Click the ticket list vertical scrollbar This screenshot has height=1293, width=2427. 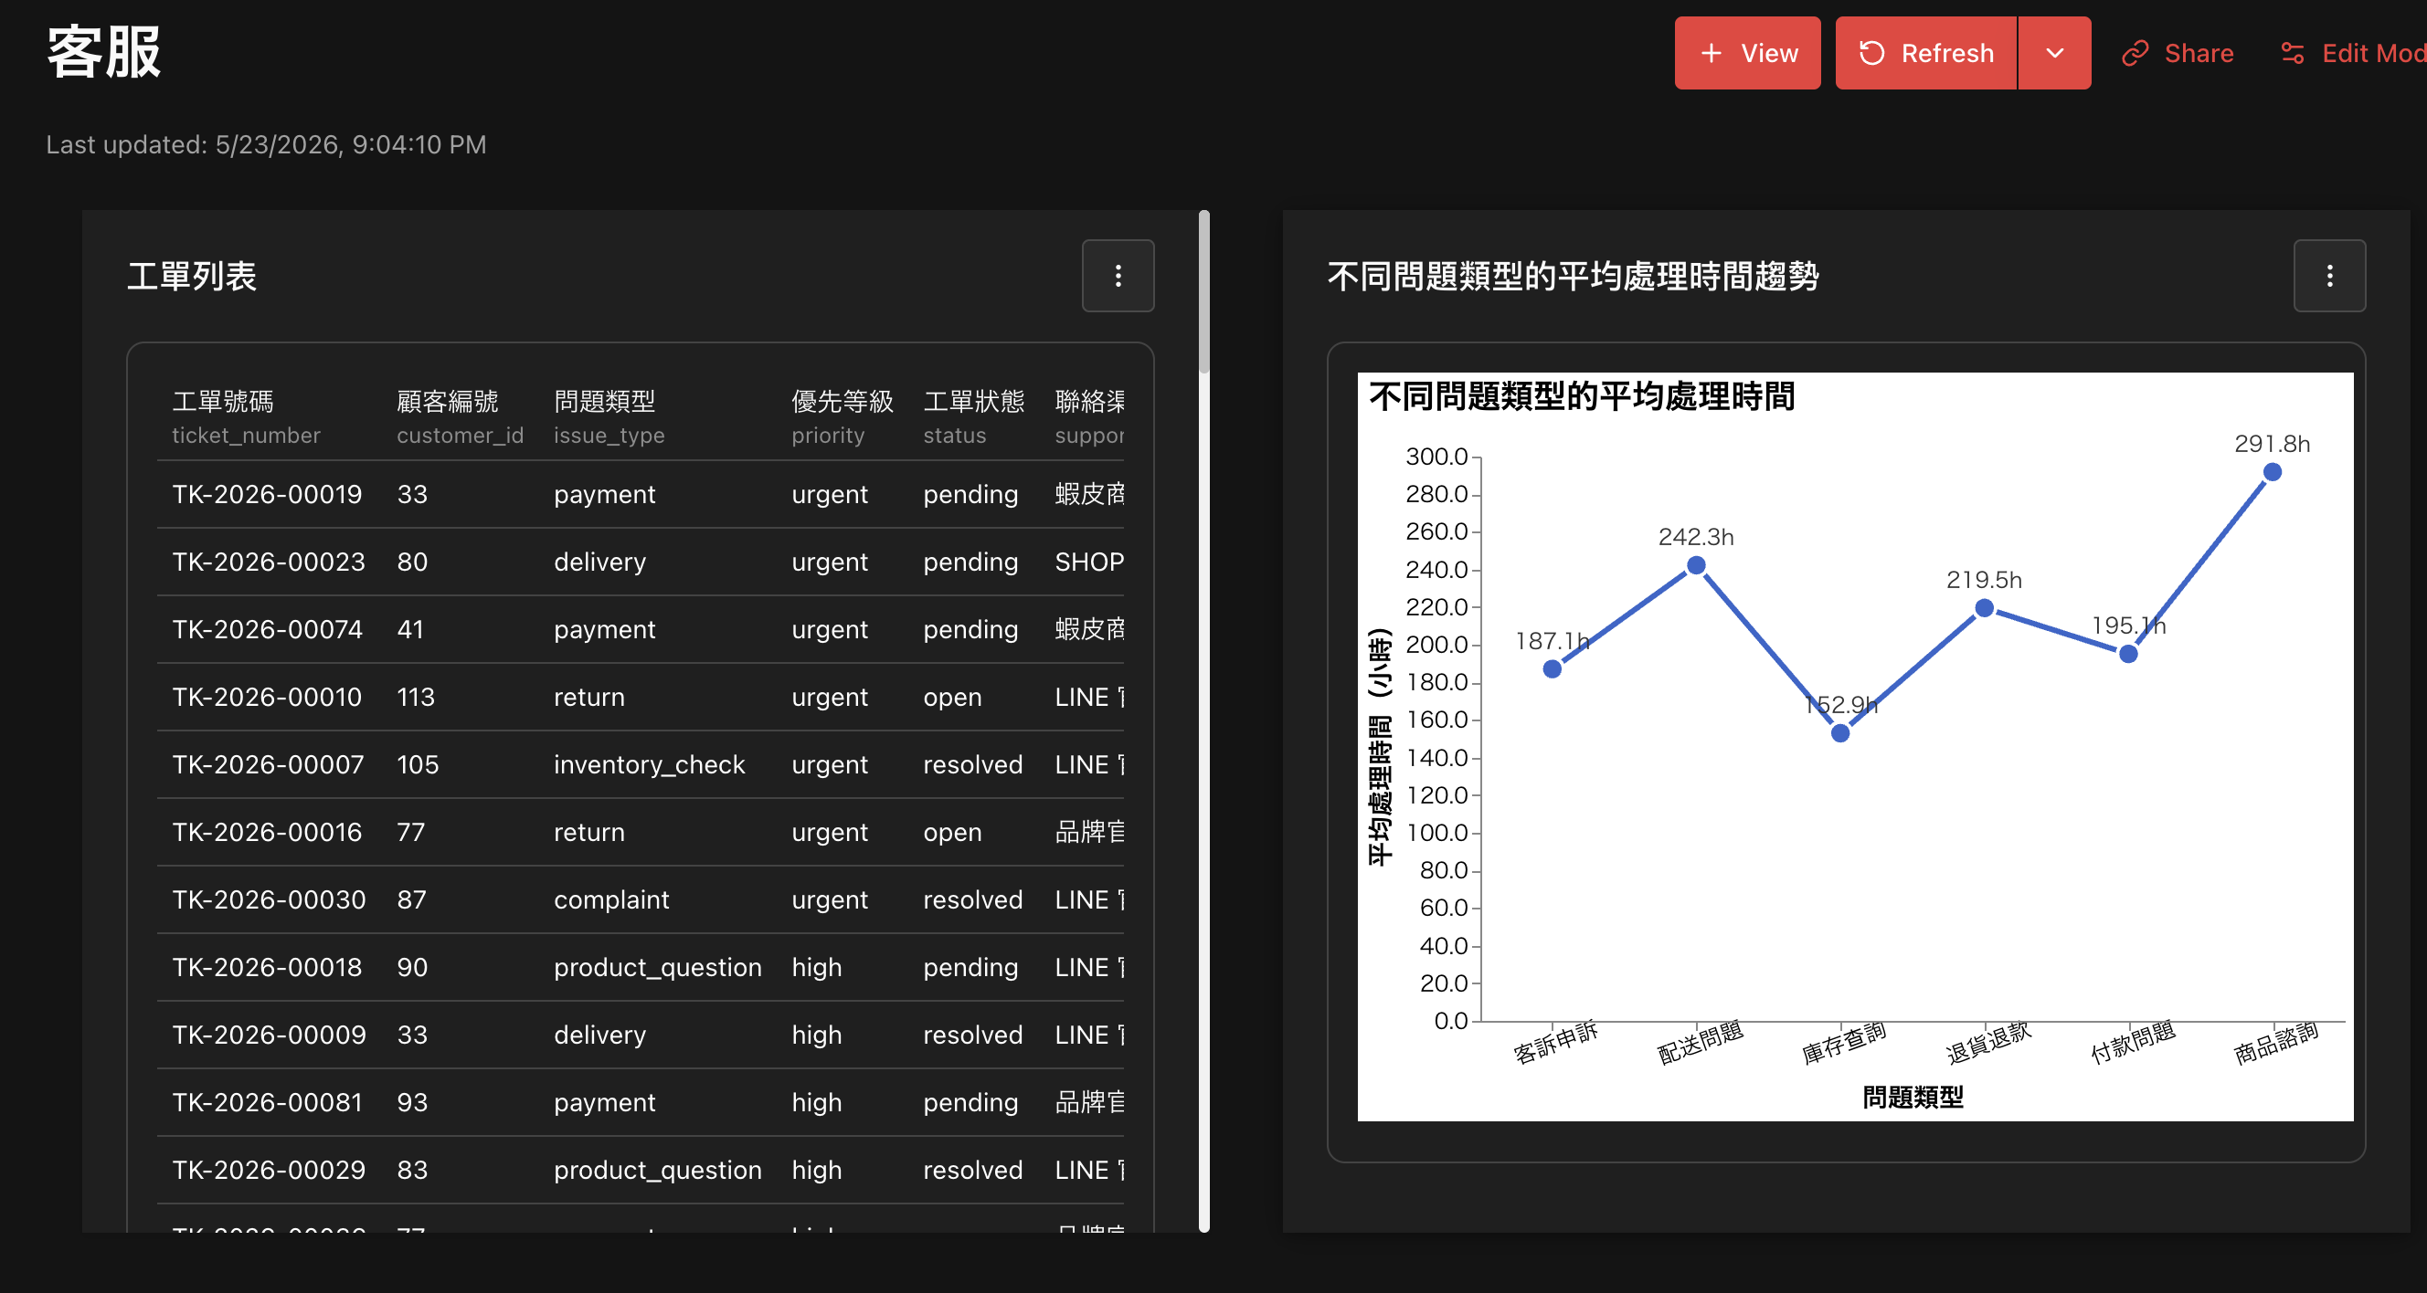[x=1203, y=294]
